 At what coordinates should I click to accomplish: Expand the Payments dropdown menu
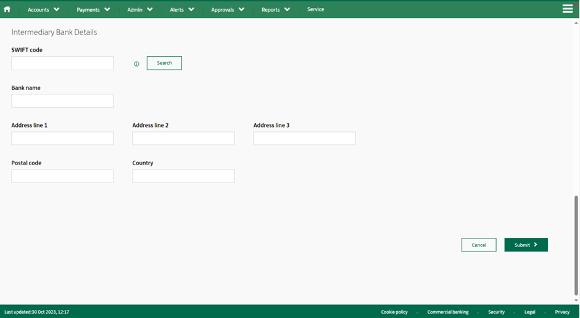(93, 10)
